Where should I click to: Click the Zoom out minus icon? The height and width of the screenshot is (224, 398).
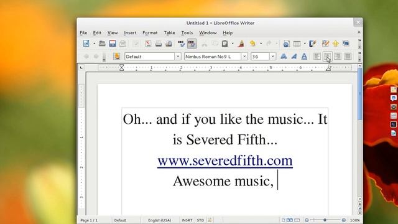point(307,220)
